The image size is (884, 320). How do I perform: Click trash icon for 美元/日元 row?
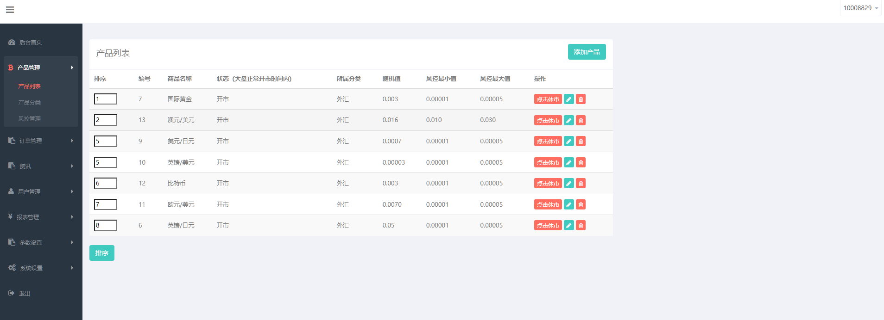click(581, 142)
